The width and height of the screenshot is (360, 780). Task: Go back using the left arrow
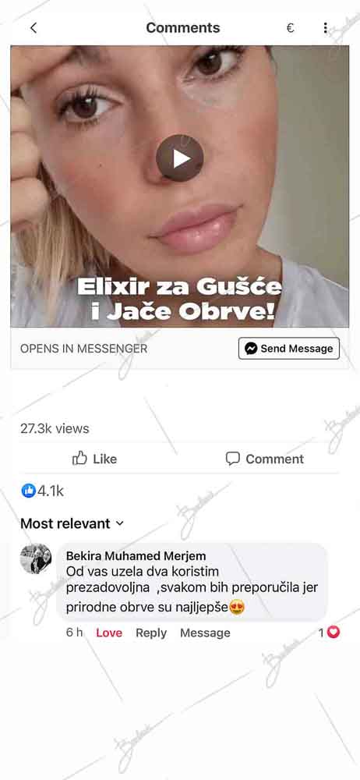tap(34, 28)
